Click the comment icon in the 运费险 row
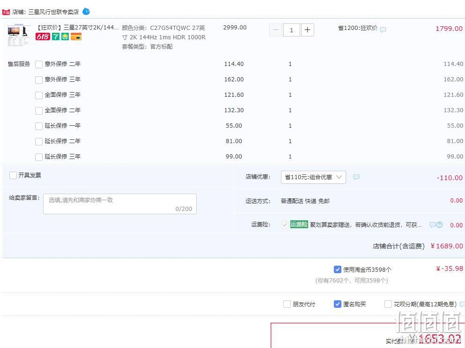Image resolution: width=465 pixels, height=348 pixels. pyautogui.click(x=433, y=225)
